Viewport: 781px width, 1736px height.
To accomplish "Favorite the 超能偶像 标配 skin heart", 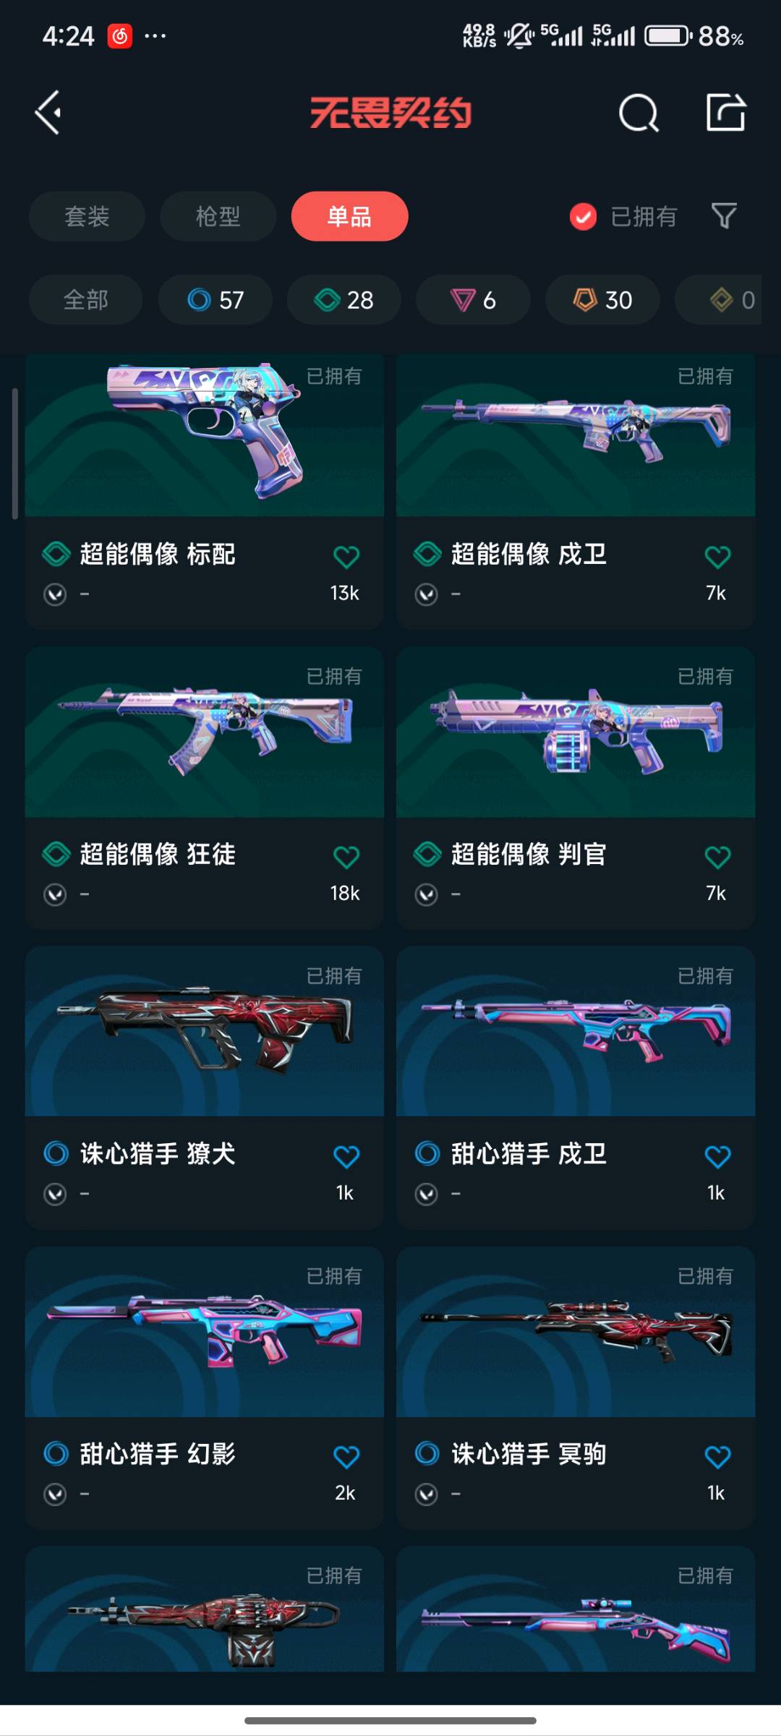I will click(346, 556).
